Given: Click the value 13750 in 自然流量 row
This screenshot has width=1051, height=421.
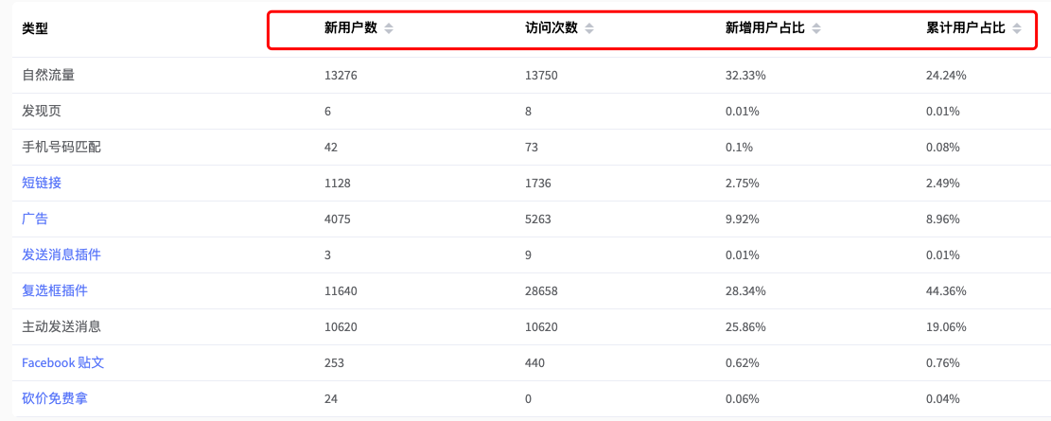Looking at the screenshot, I should [542, 76].
